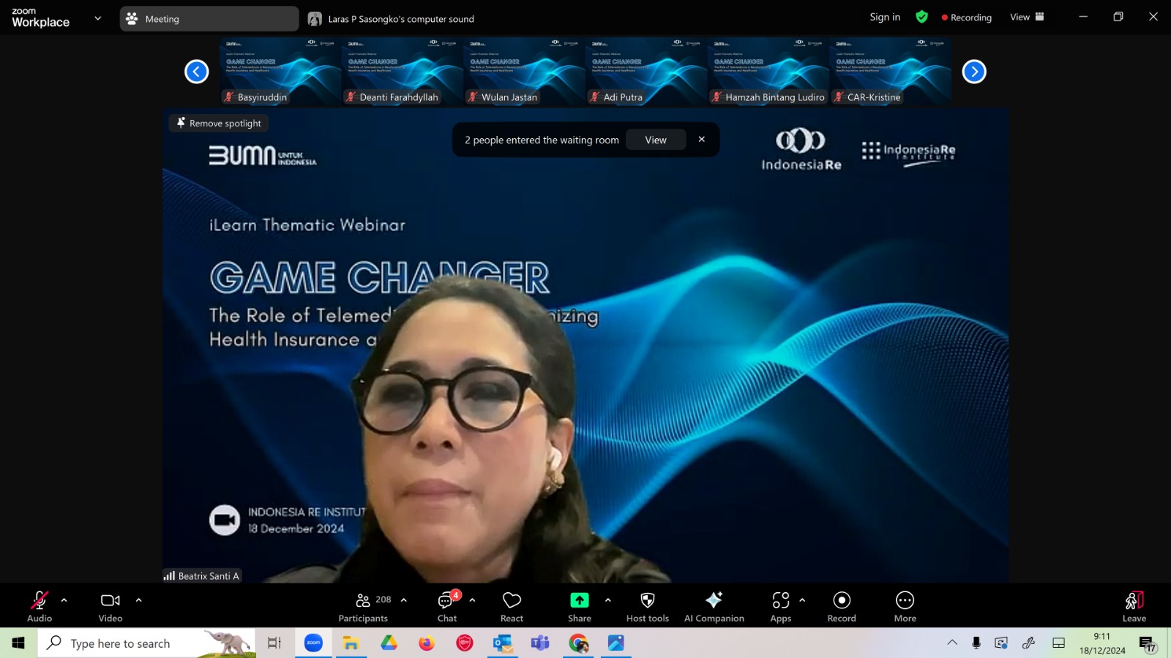Dismiss the waiting room notification
The width and height of the screenshot is (1171, 658).
pyautogui.click(x=702, y=139)
